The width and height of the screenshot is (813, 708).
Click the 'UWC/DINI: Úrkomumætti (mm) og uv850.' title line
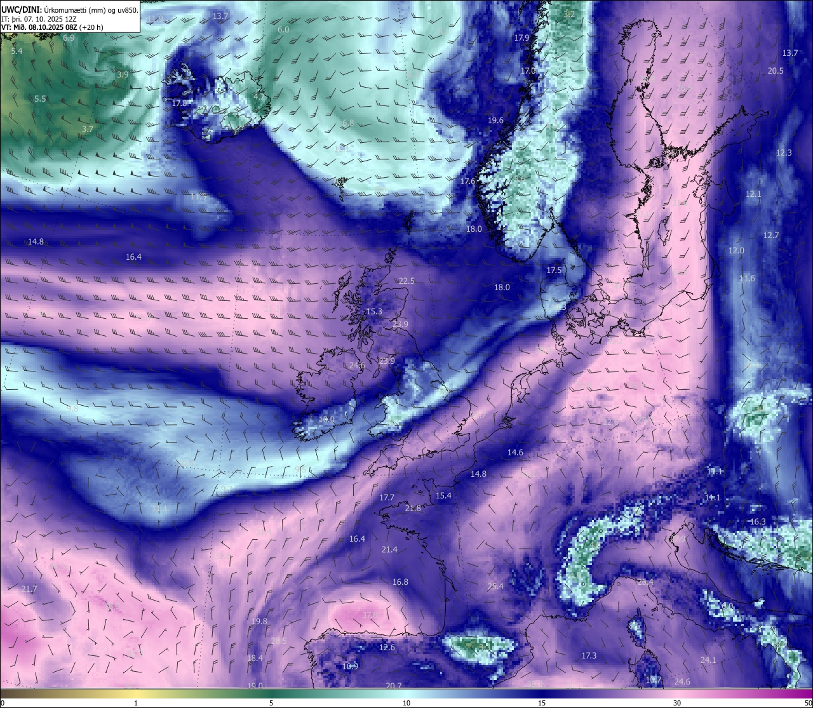69,10
